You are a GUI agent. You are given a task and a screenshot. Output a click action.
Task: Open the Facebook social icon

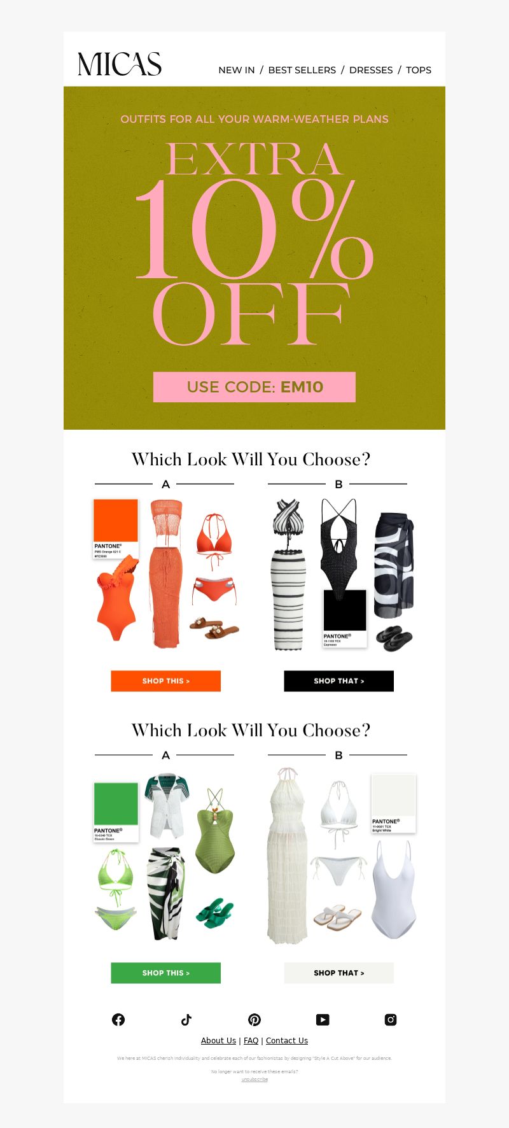118,1020
